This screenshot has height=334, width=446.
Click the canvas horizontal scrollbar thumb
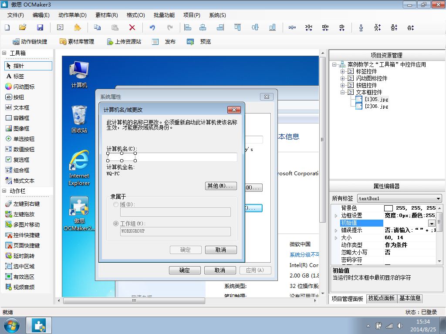pos(134,301)
